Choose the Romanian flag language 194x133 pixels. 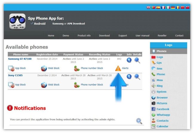coord(178,7)
